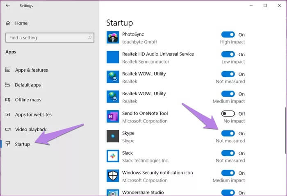Click the Find a setting search box
This screenshot has height=196, width=287.
point(50,38)
